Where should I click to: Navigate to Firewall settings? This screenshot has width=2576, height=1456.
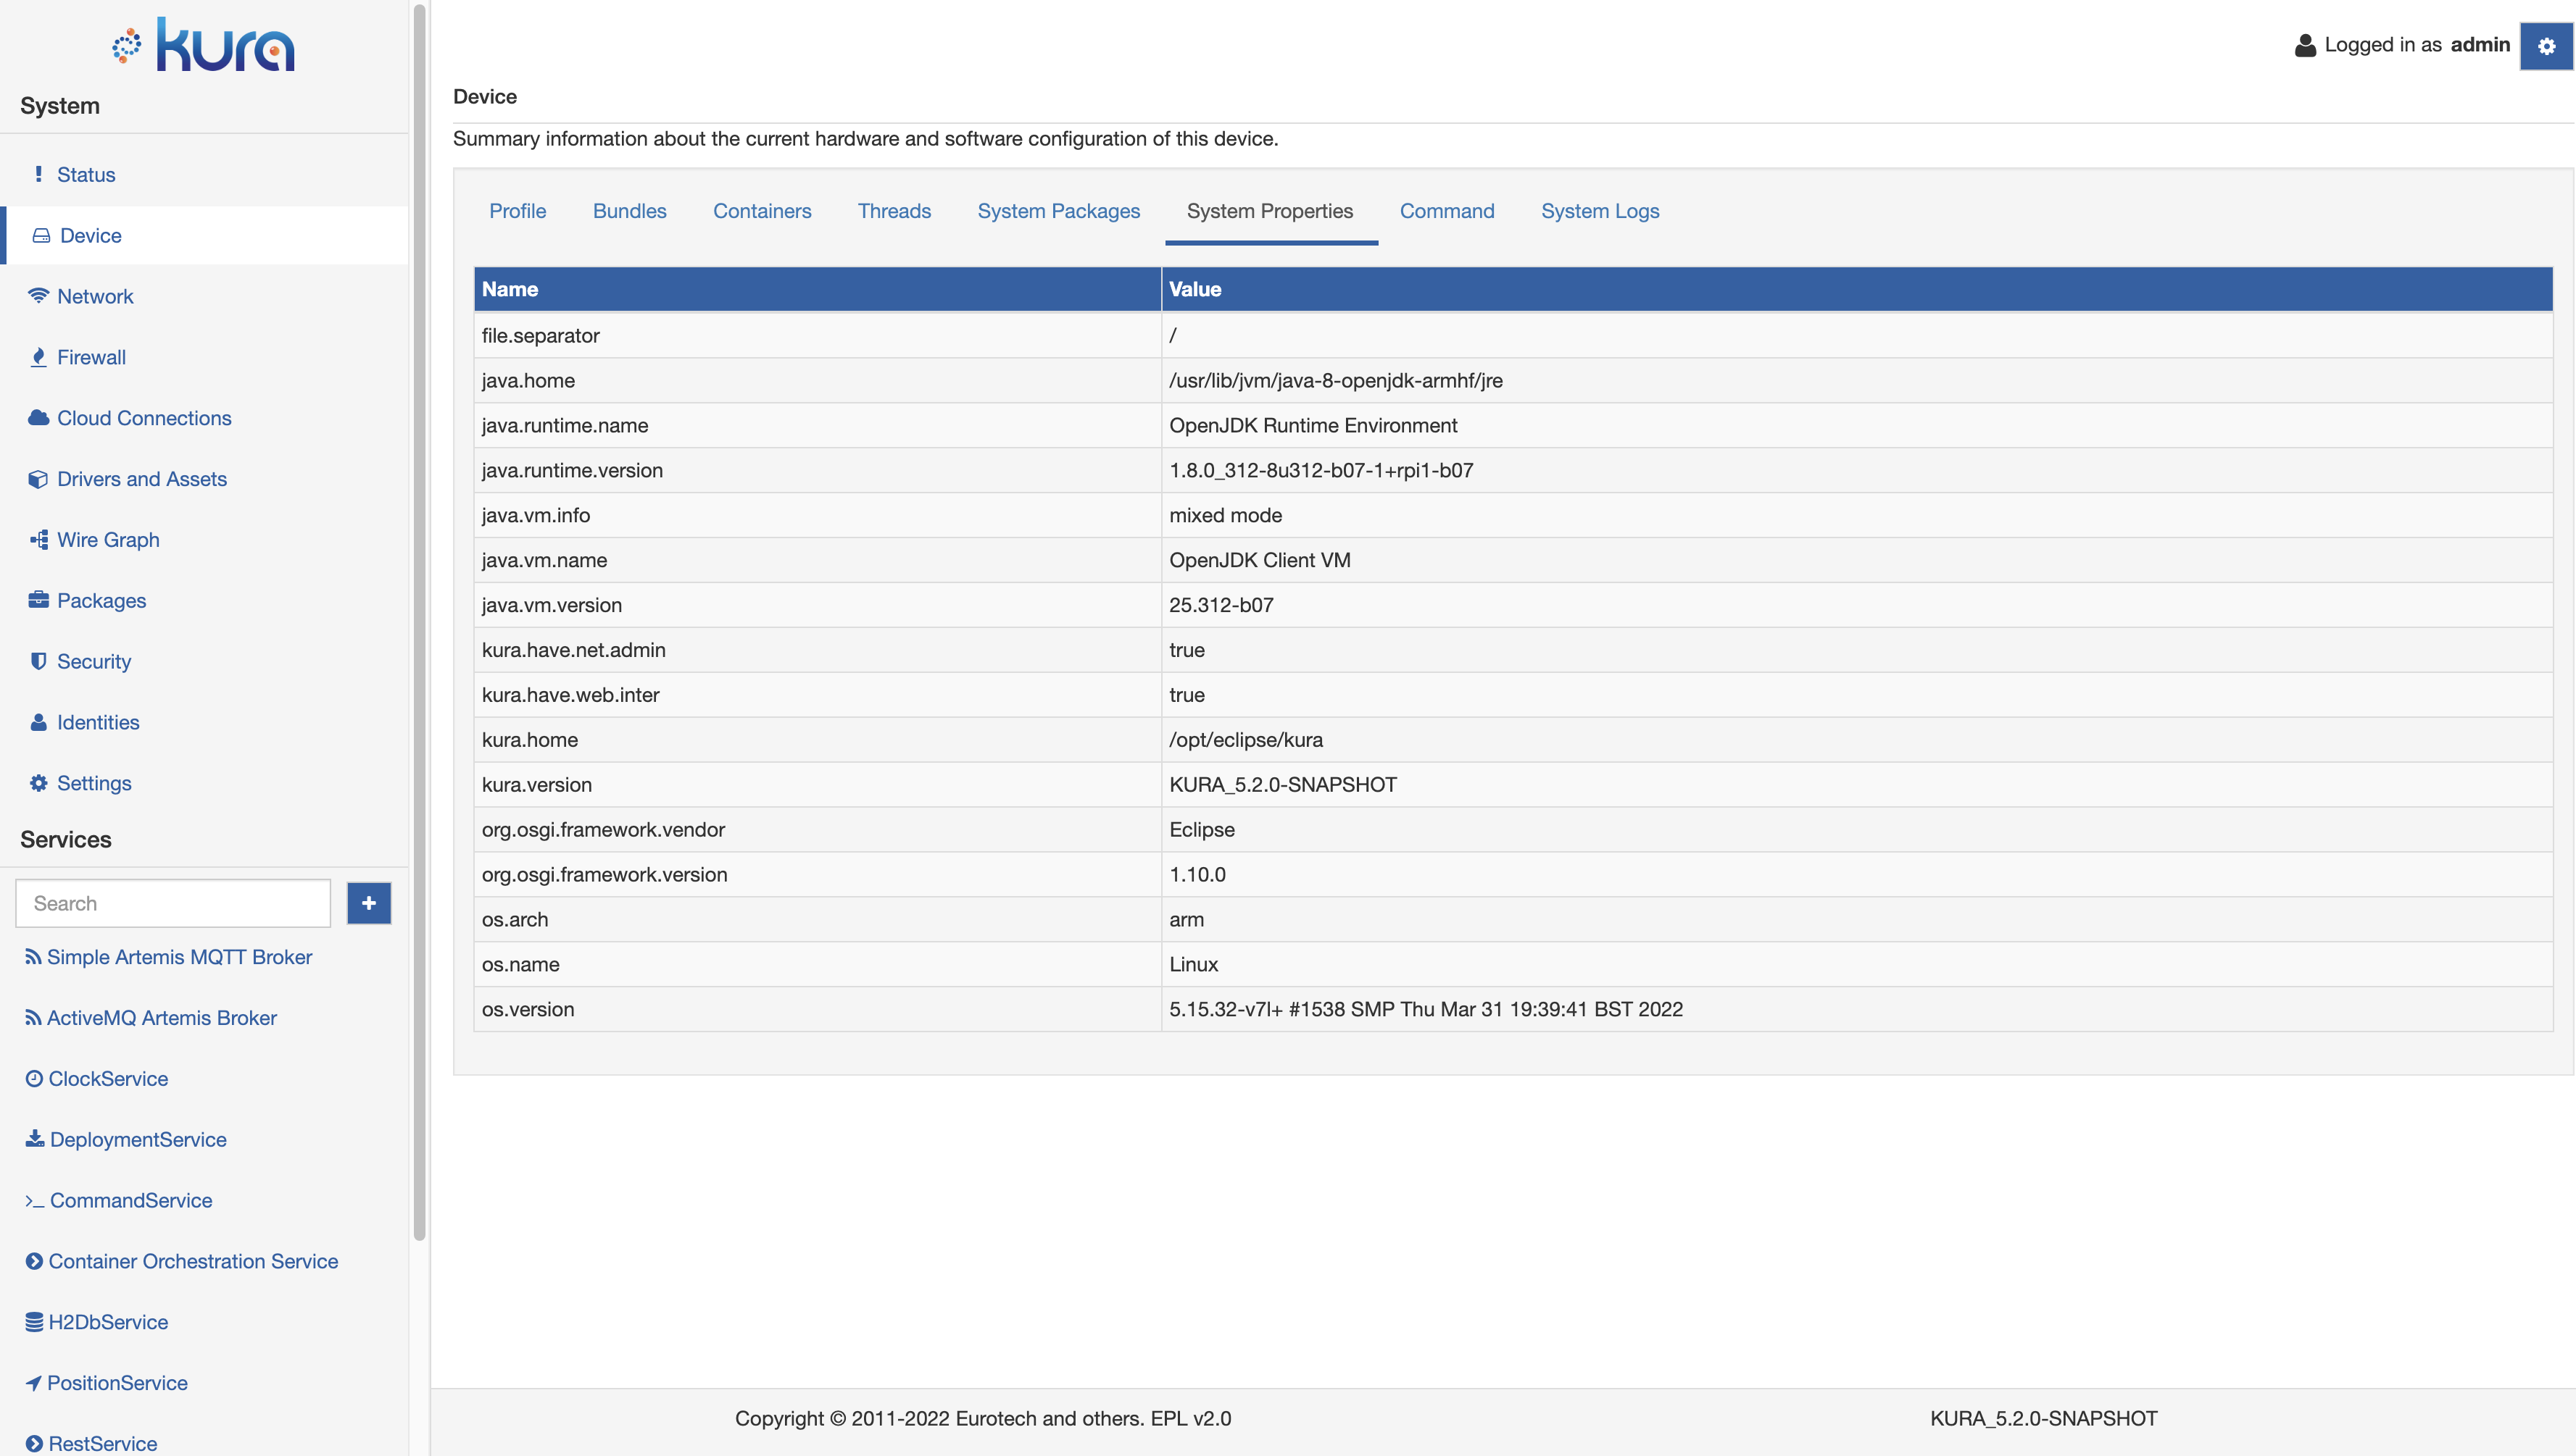[90, 356]
